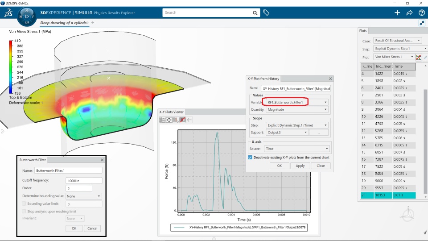Click the XY-History legend entry below chart

click(239, 227)
